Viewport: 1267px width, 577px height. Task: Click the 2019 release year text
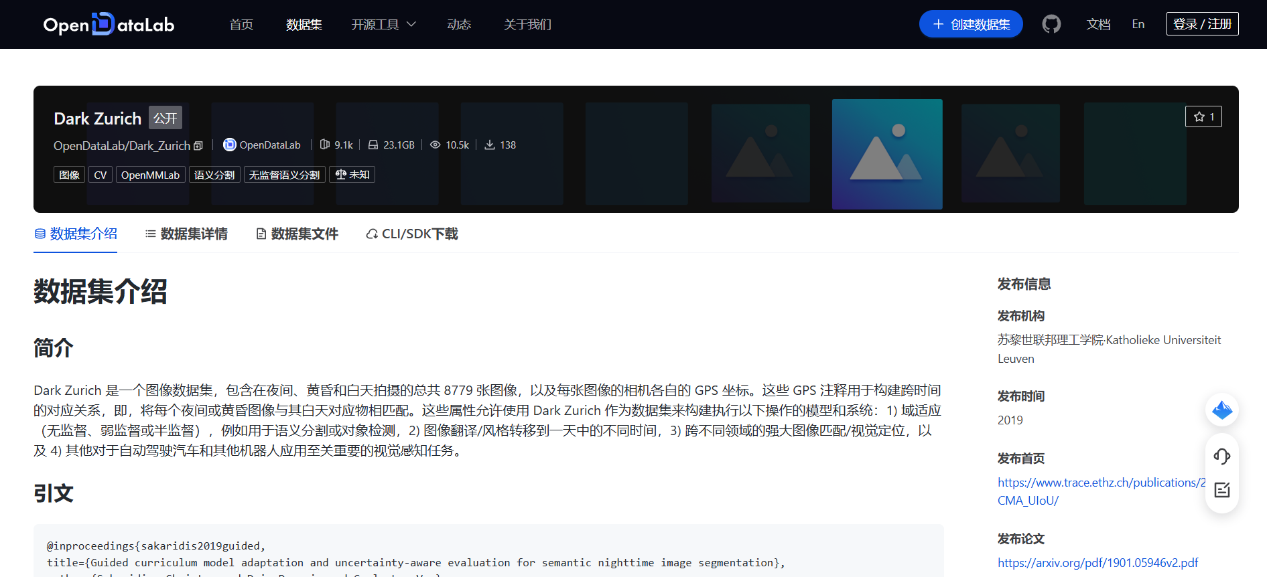[x=1010, y=420]
